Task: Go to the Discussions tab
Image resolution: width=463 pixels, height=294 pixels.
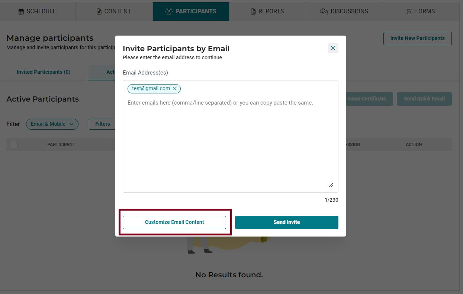Action: click(x=344, y=11)
